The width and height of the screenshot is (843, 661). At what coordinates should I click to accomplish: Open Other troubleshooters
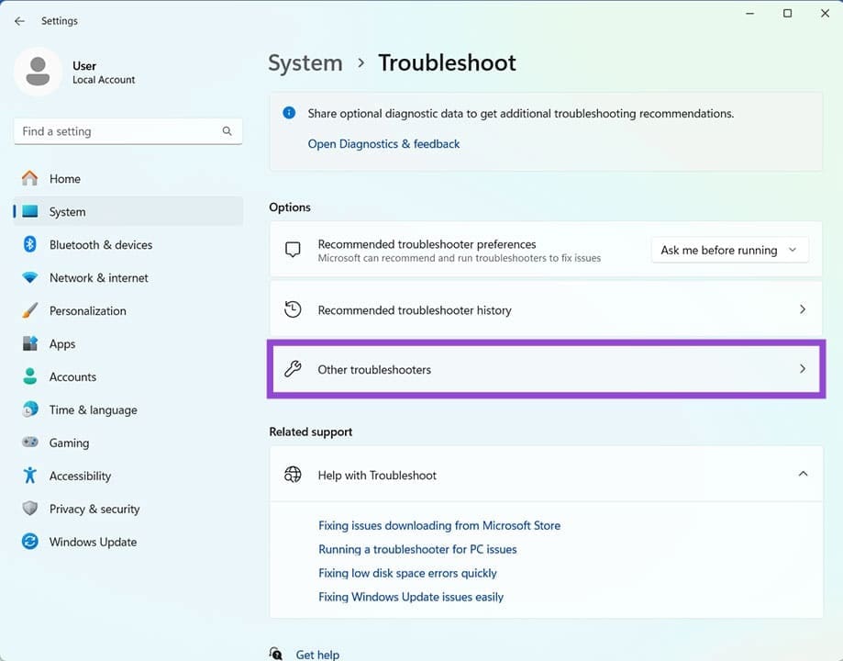[546, 369]
